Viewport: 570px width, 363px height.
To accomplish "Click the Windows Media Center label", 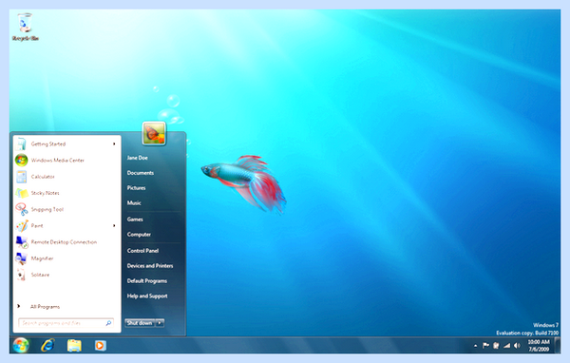I will coord(57,161).
